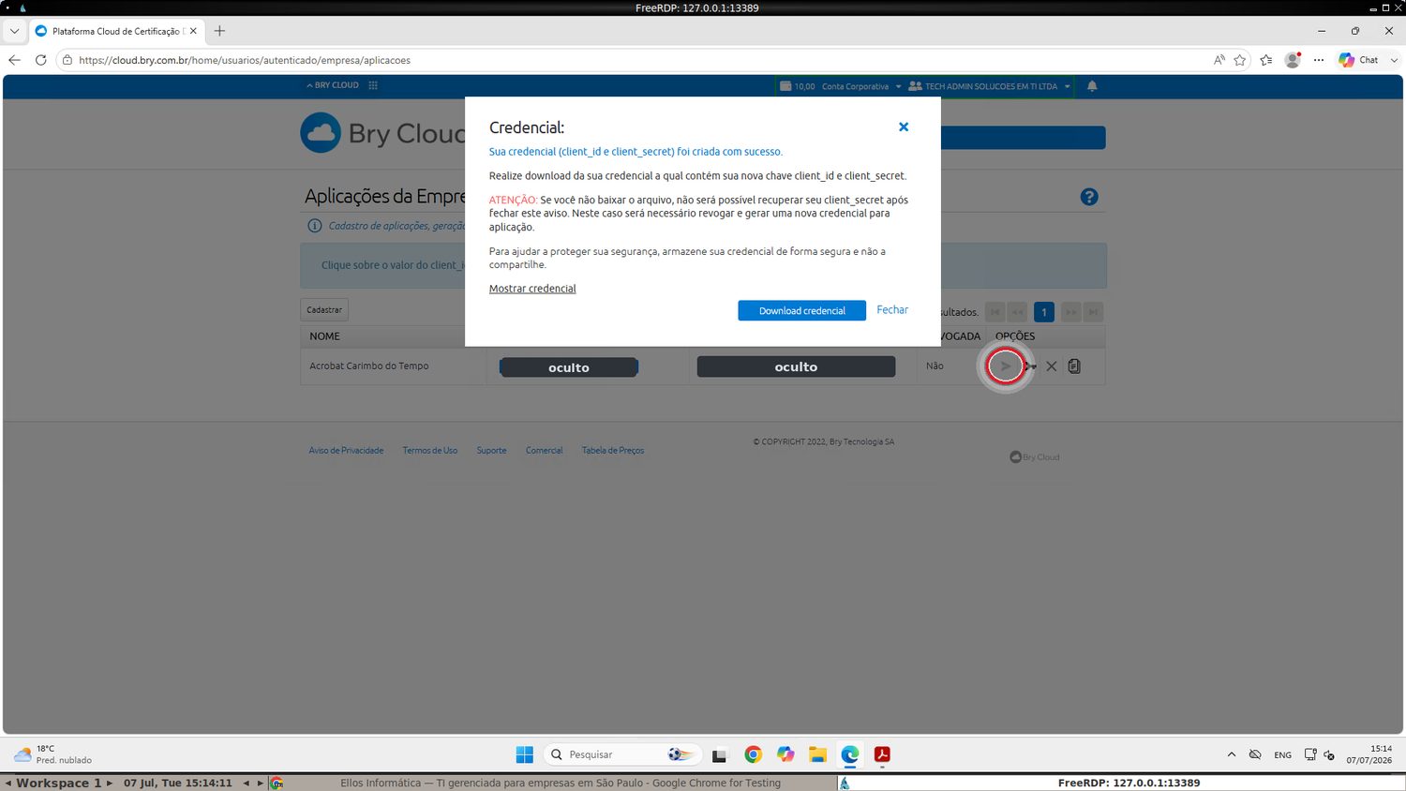This screenshot has width=1406, height=791.
Task: Click the Download credencial button
Action: coord(801,310)
